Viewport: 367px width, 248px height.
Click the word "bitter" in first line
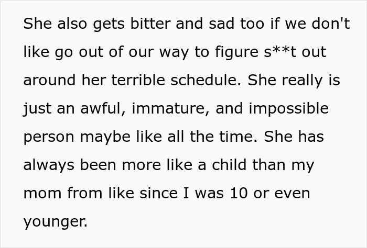pos(150,24)
